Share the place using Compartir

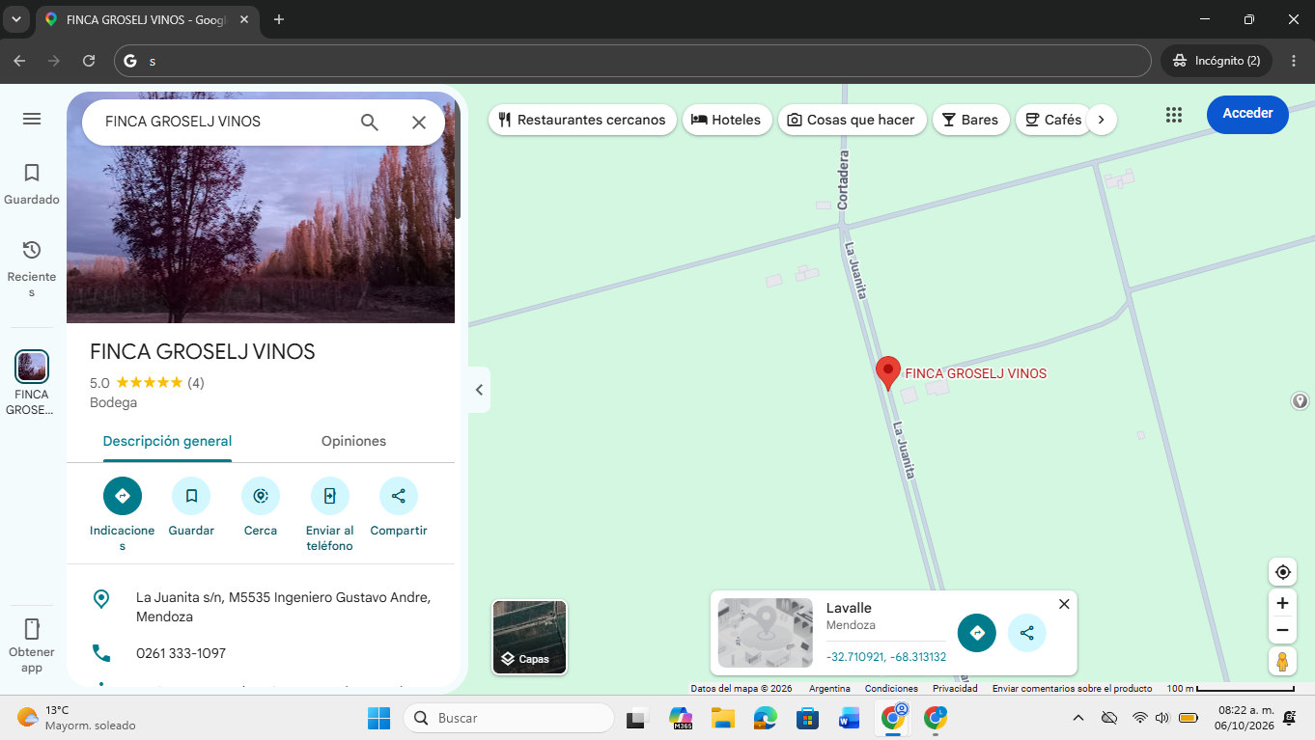(399, 496)
